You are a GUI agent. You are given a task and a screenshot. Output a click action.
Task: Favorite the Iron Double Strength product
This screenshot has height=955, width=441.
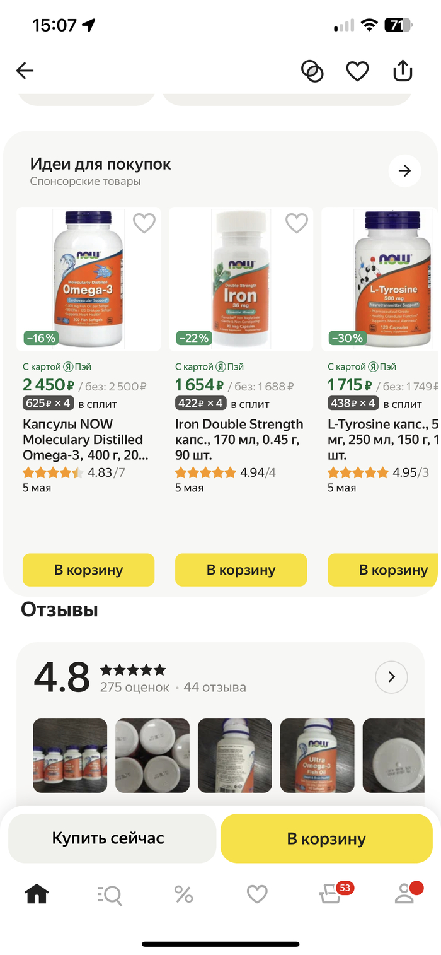click(x=297, y=223)
